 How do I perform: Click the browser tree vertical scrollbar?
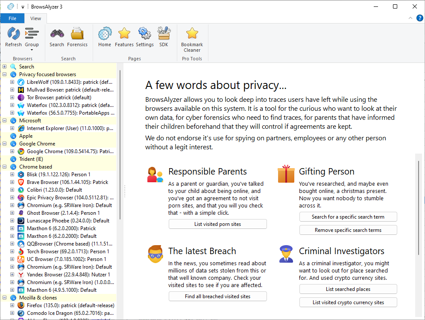[120, 145]
